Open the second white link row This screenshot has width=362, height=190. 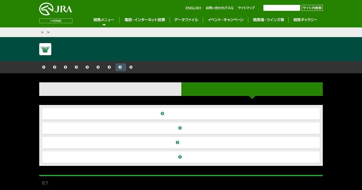[181, 128]
